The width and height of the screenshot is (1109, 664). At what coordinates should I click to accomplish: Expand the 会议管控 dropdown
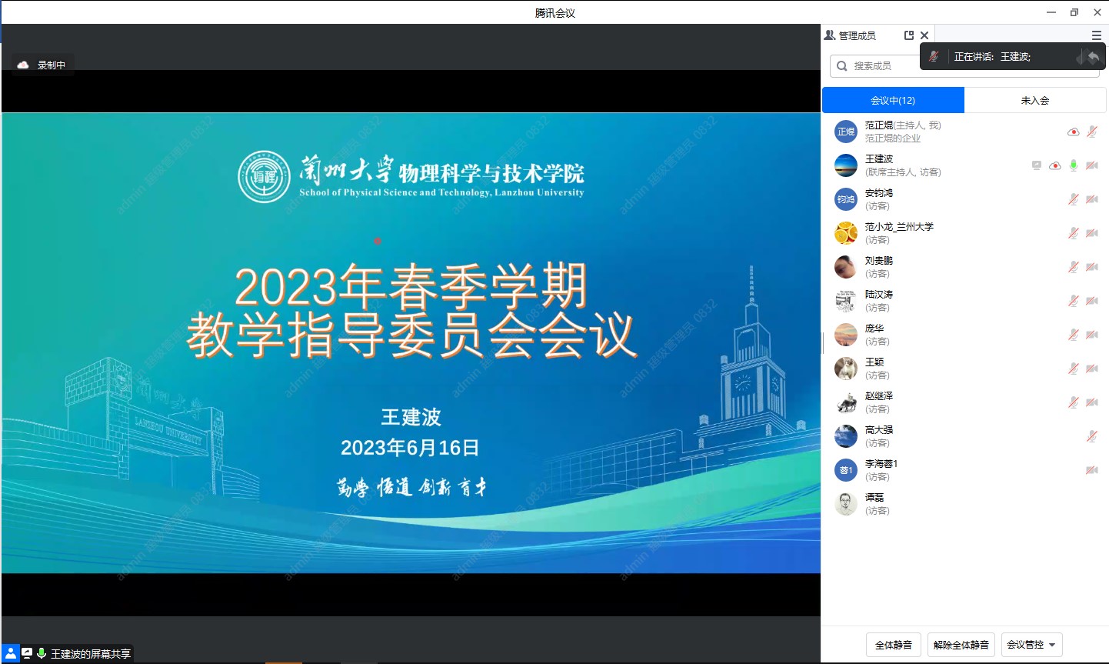pos(1031,645)
